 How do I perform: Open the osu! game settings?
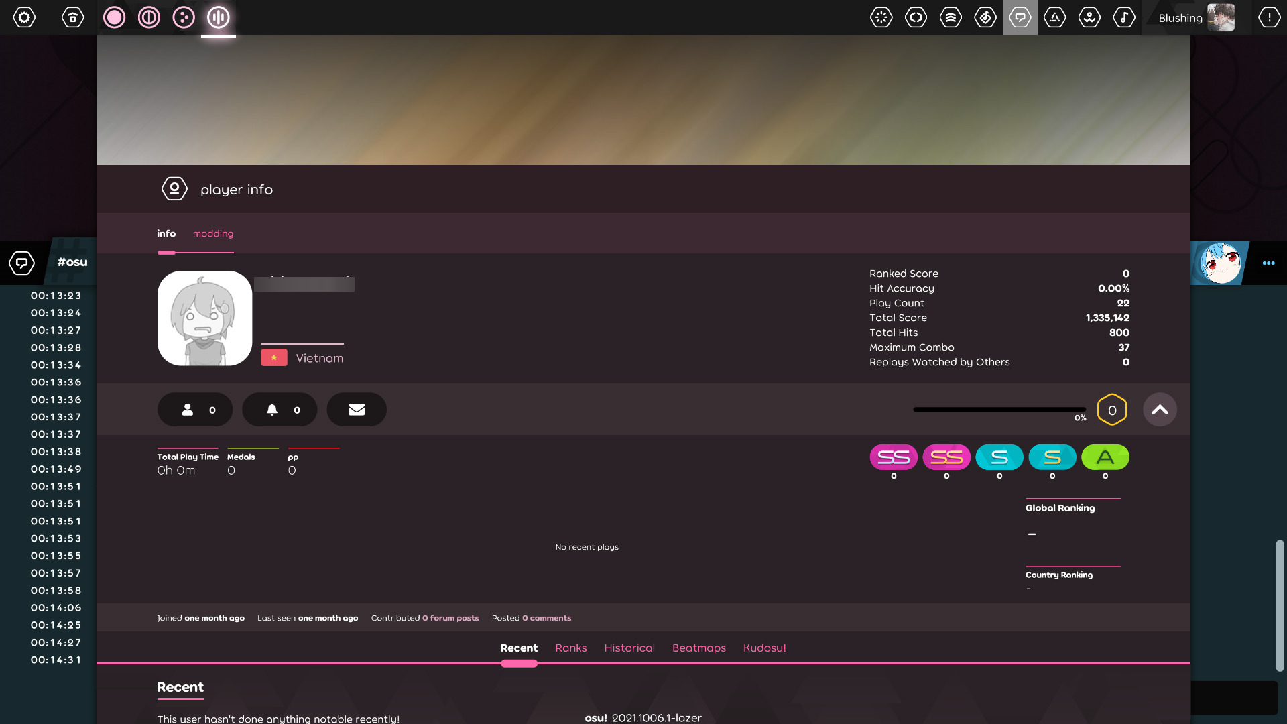pos(25,17)
